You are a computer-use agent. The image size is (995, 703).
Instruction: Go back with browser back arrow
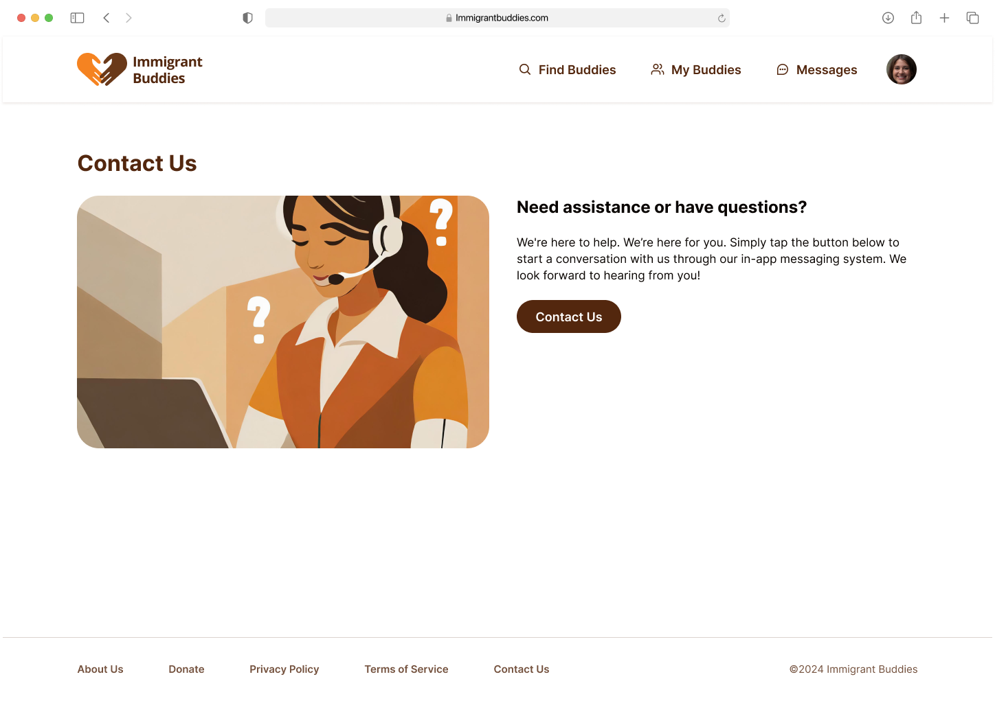[107, 18]
